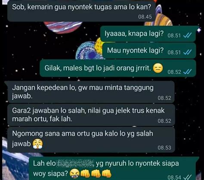The image size is (204, 180).
Task: Select the 'Mau nyontek lagi?' message bubble
Action: point(149,51)
